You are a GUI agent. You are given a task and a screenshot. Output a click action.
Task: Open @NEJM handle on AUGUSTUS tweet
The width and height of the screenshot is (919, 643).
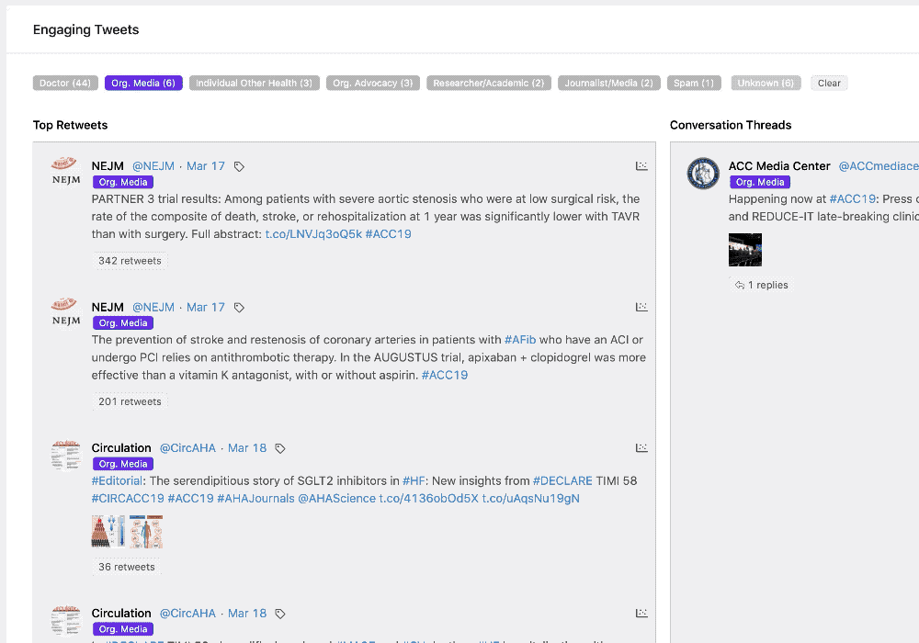[153, 308]
